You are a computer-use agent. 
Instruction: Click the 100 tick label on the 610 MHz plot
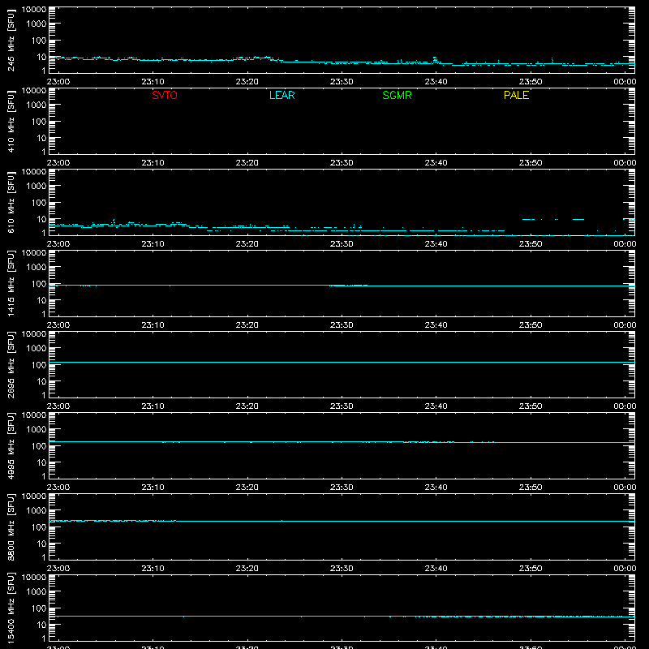pos(39,203)
